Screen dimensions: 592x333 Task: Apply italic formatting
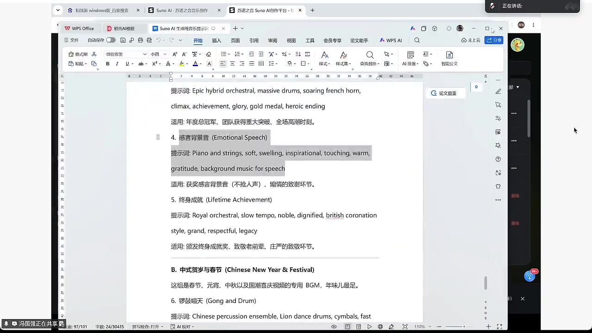click(x=117, y=64)
